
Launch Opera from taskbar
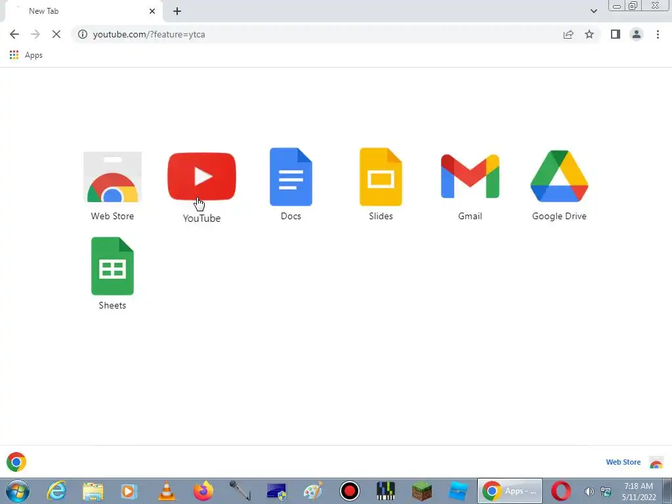click(x=560, y=491)
